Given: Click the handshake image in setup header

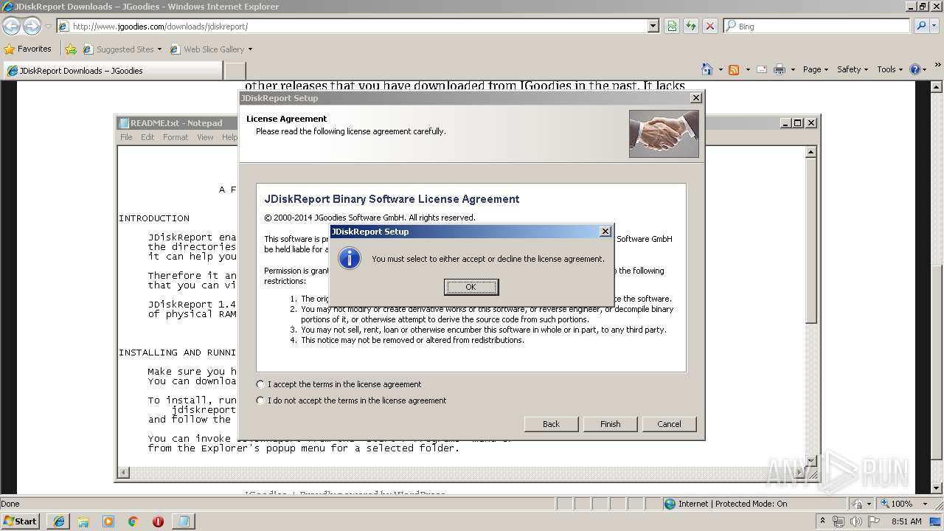Looking at the screenshot, I should (664, 133).
